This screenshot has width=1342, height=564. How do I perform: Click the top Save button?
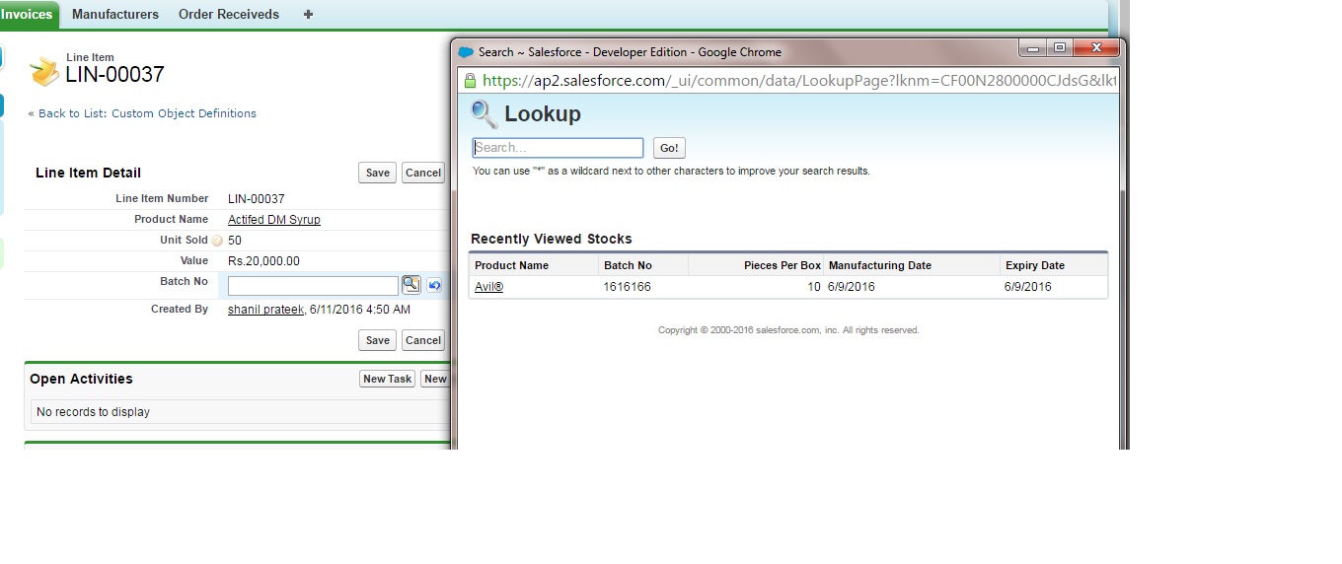pyautogui.click(x=378, y=173)
